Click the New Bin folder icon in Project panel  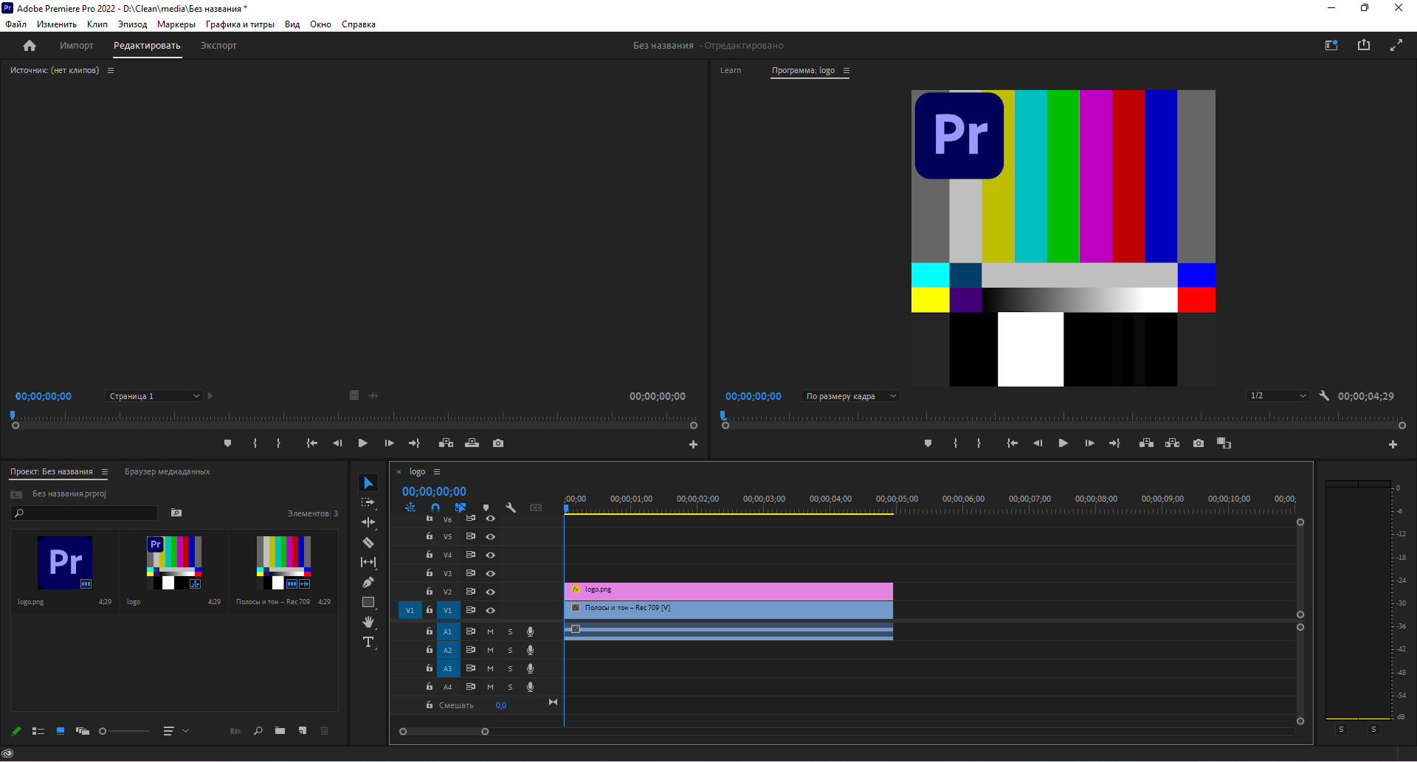(x=280, y=731)
